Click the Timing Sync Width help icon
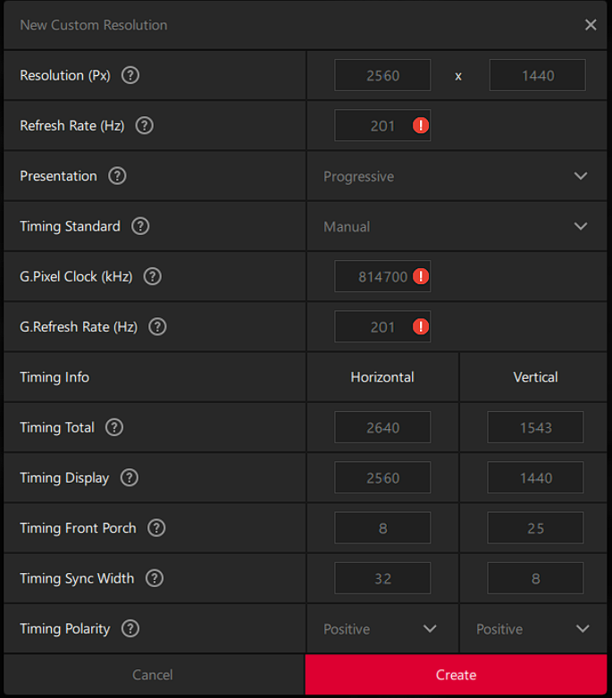 155,578
